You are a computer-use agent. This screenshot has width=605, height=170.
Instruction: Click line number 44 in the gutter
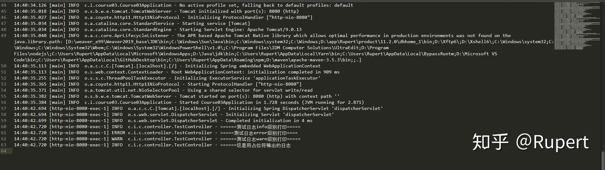3,5
